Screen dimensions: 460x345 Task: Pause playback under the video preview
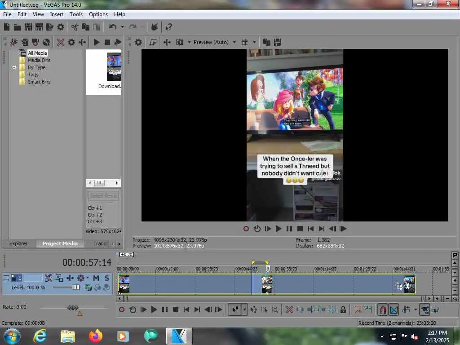click(289, 229)
